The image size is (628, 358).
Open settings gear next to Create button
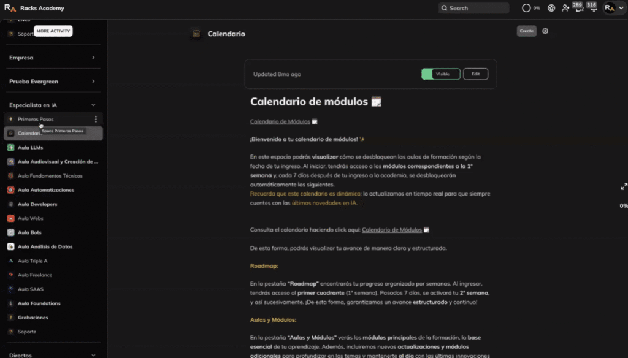click(x=545, y=31)
